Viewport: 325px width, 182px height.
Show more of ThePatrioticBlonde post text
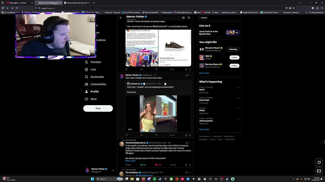point(130,161)
